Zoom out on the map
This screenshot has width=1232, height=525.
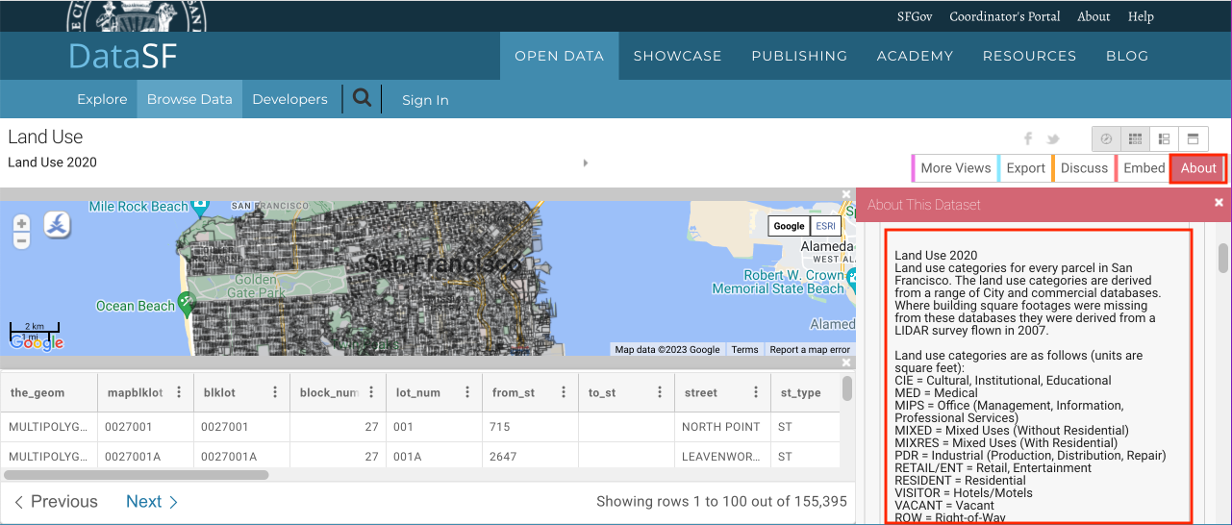[x=21, y=240]
